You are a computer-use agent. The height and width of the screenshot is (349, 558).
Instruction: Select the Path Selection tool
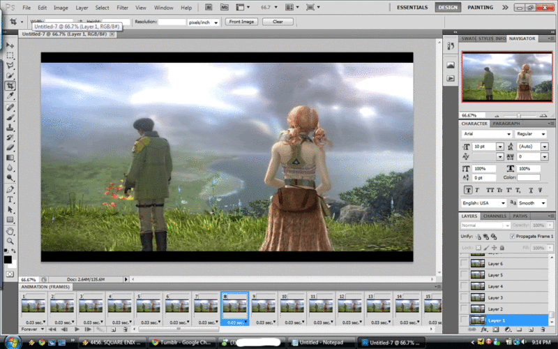(x=10, y=209)
